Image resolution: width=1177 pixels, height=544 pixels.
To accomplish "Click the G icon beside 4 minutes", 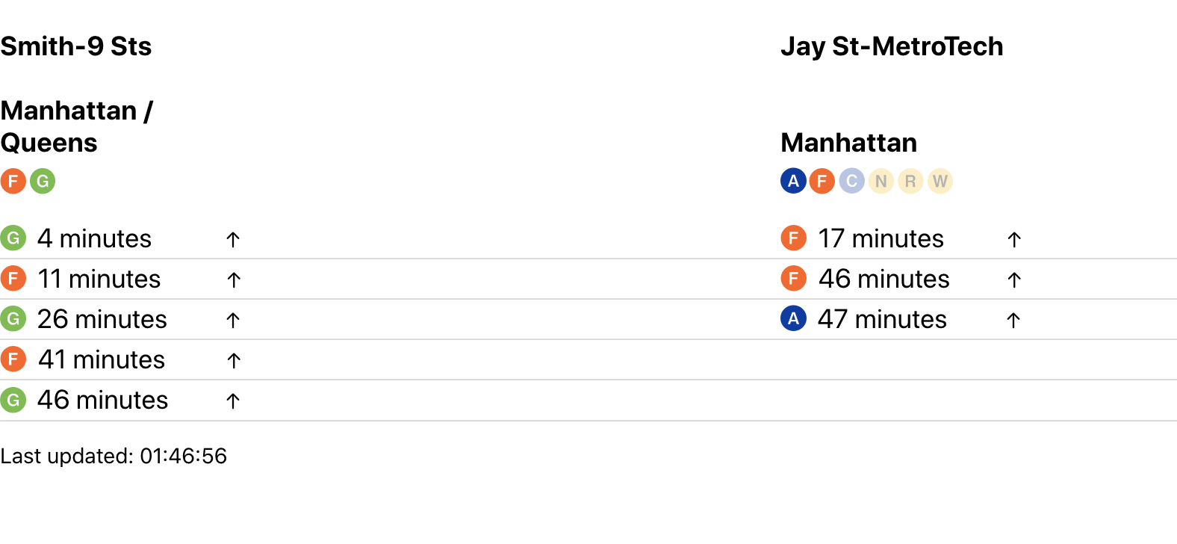I will (x=13, y=238).
